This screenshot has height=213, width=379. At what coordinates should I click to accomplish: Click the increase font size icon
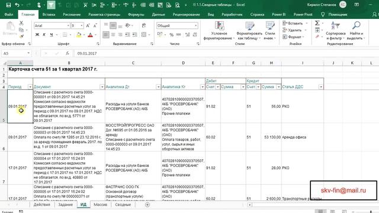click(88, 25)
